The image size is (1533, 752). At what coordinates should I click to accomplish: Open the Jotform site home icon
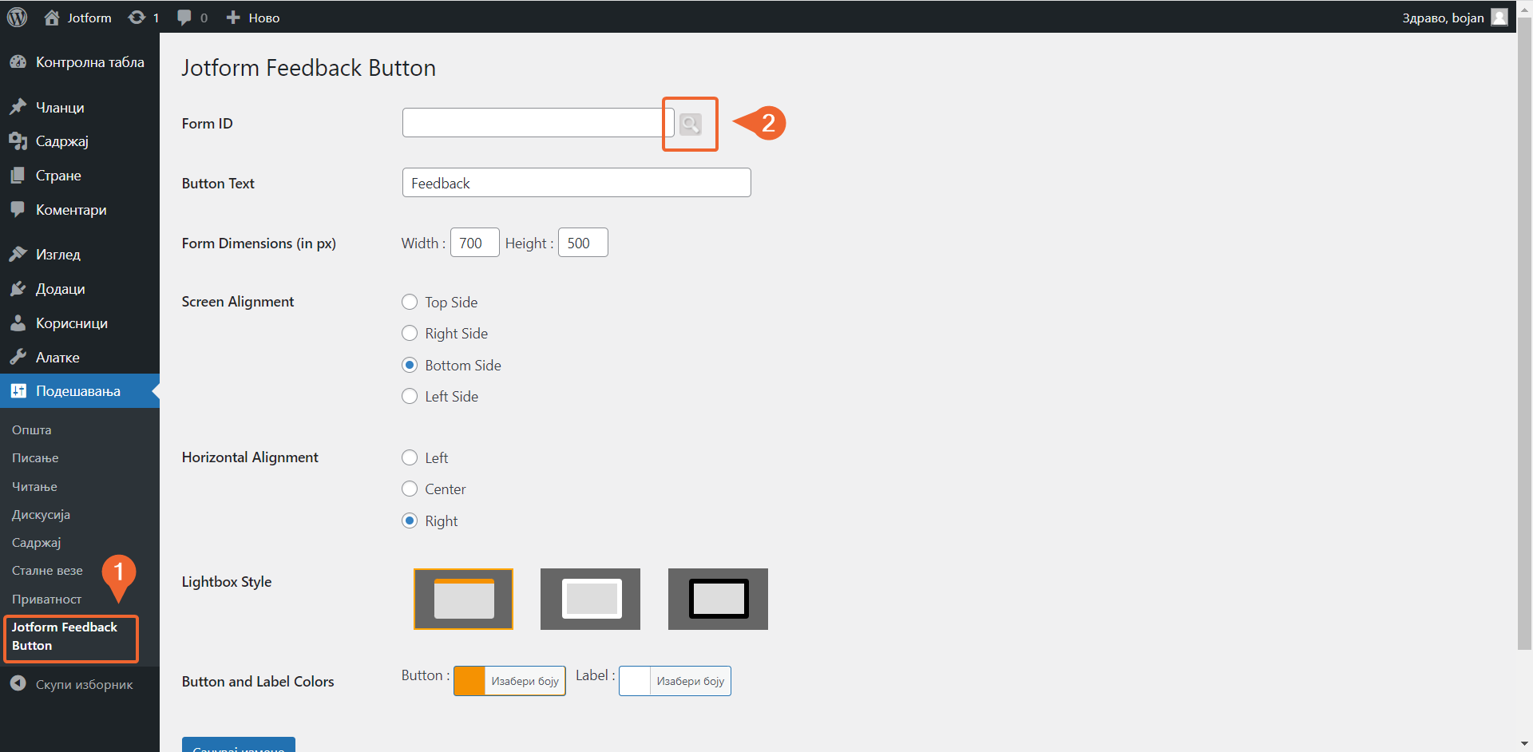[x=52, y=18]
